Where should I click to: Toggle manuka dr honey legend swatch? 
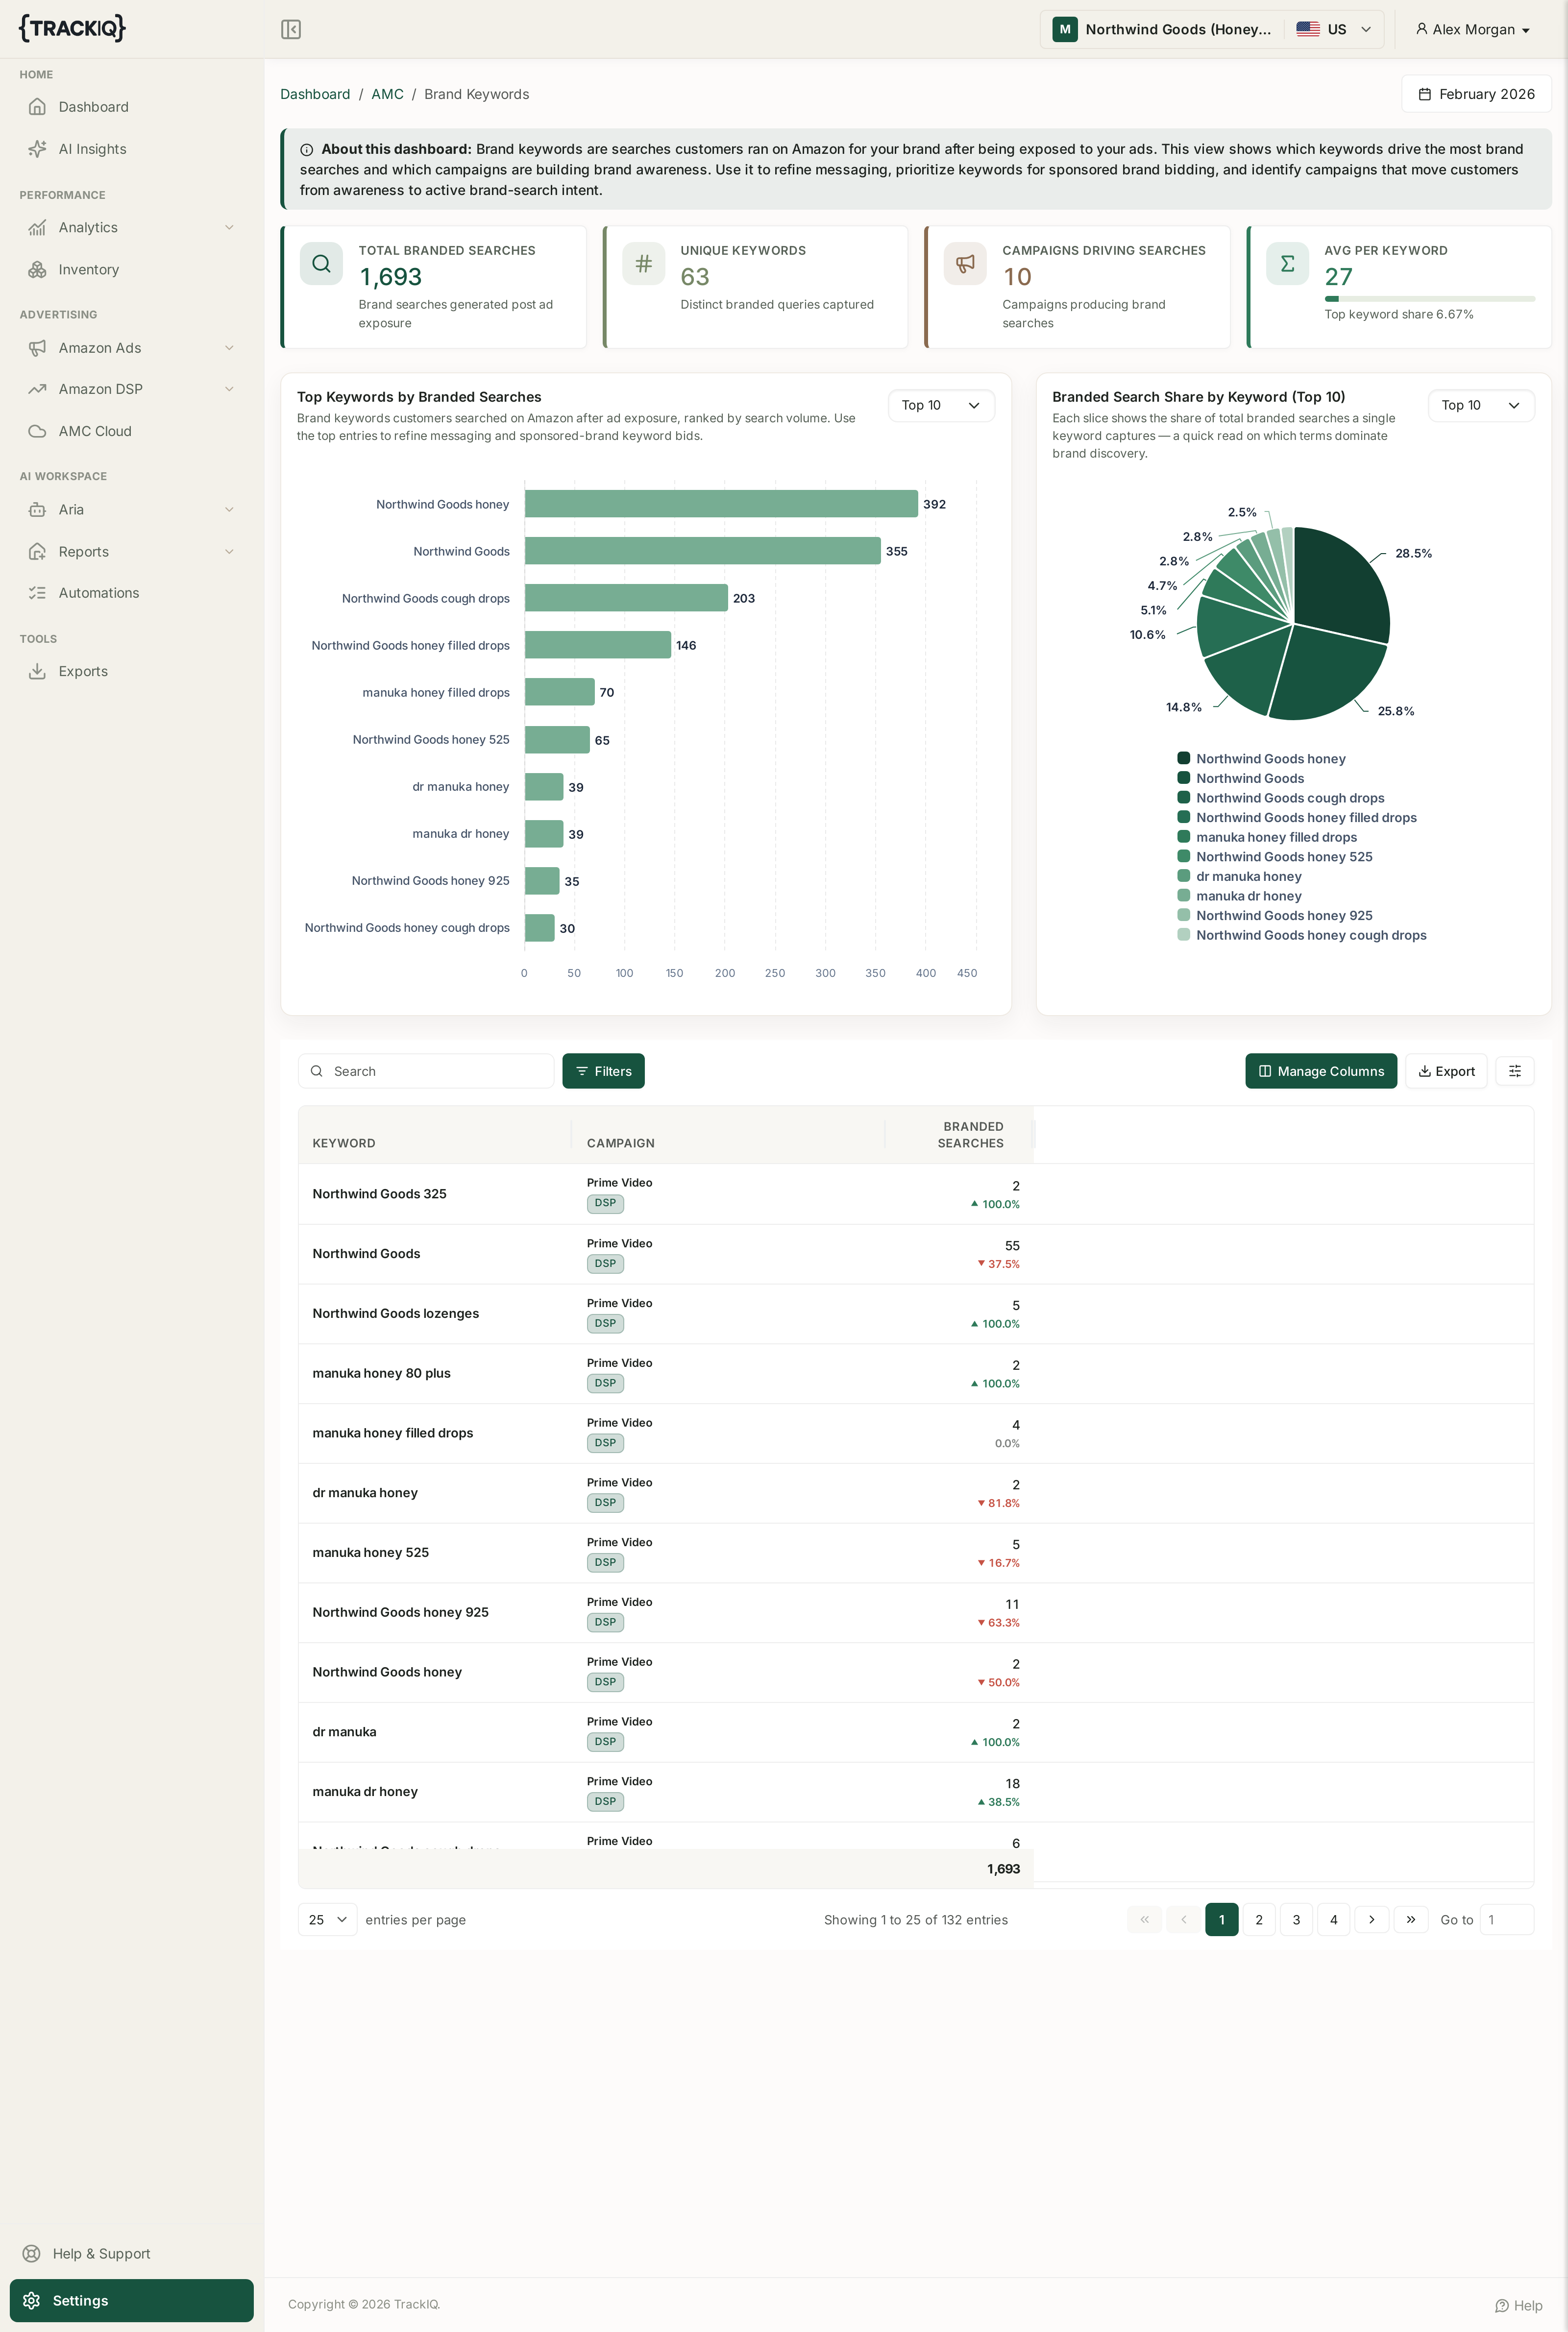point(1183,896)
